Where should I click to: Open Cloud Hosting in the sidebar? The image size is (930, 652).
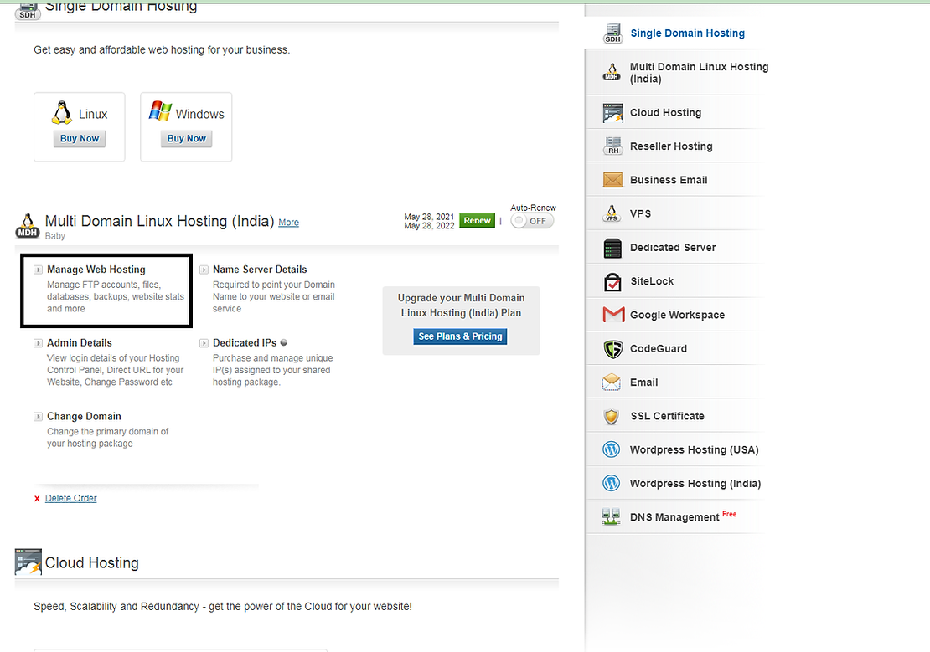[x=665, y=113]
